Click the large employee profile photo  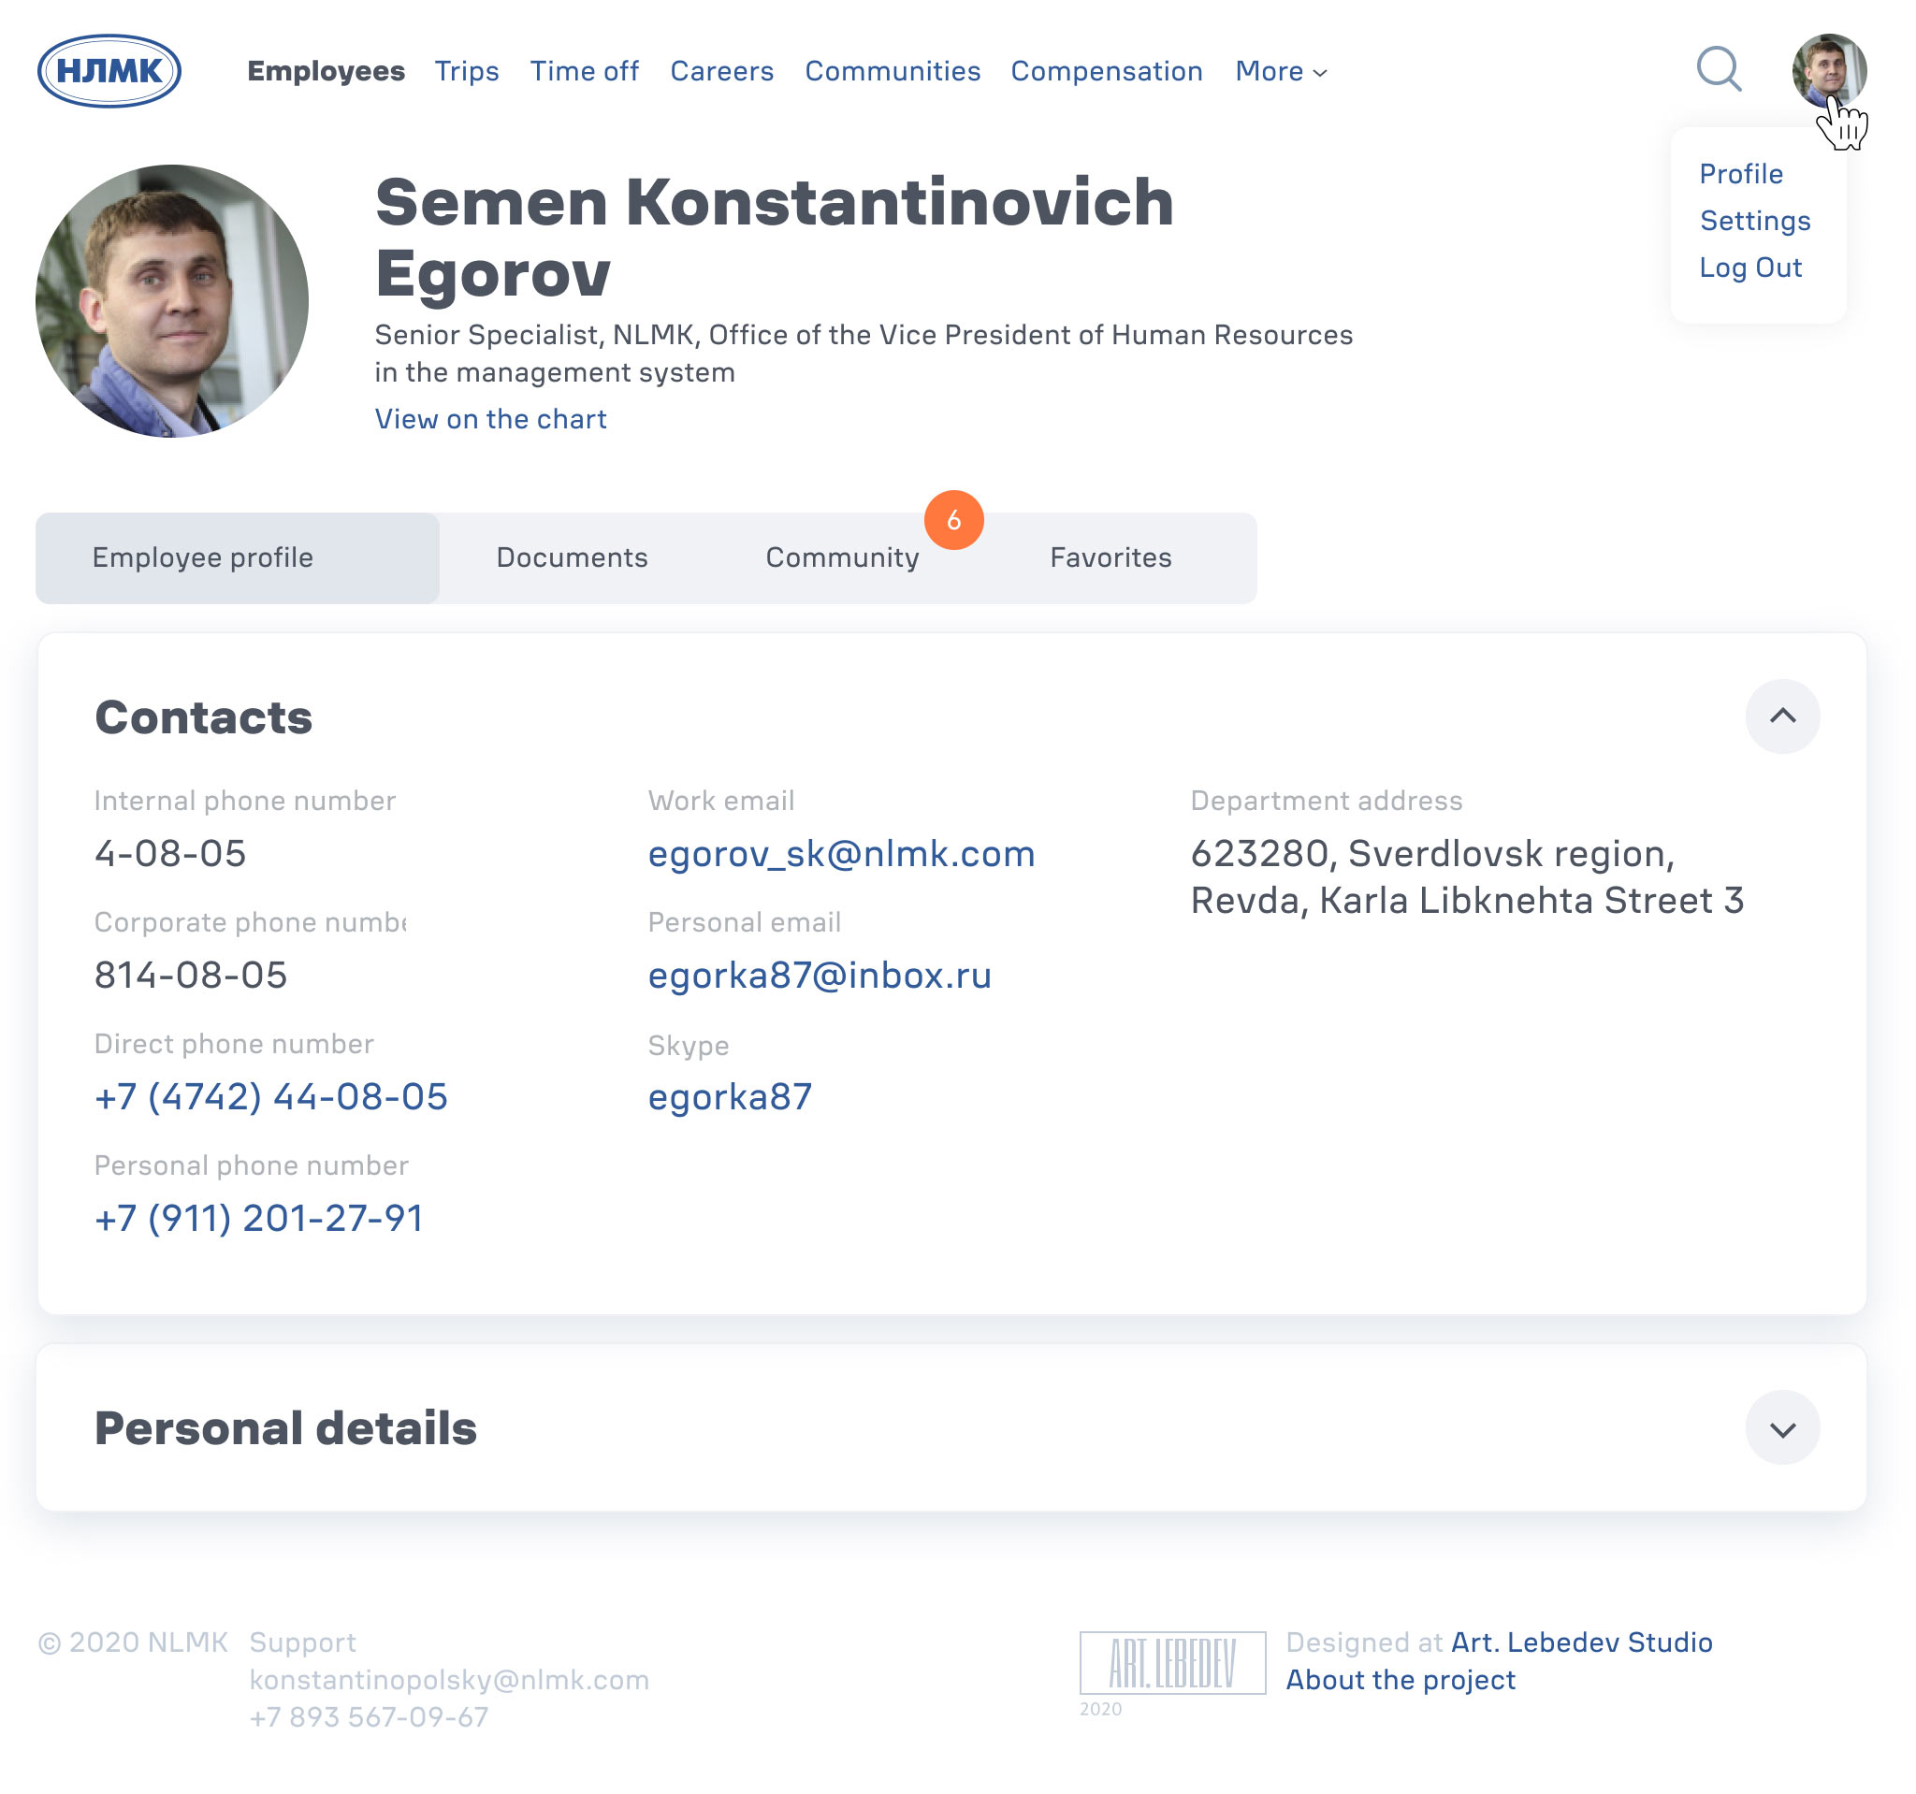171,301
